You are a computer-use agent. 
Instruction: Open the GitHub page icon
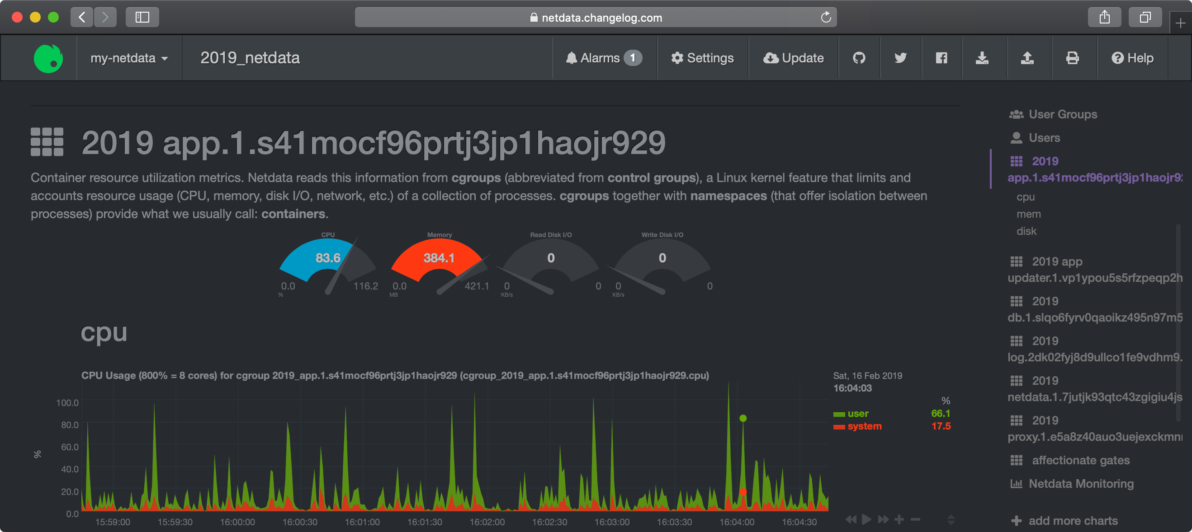click(859, 58)
